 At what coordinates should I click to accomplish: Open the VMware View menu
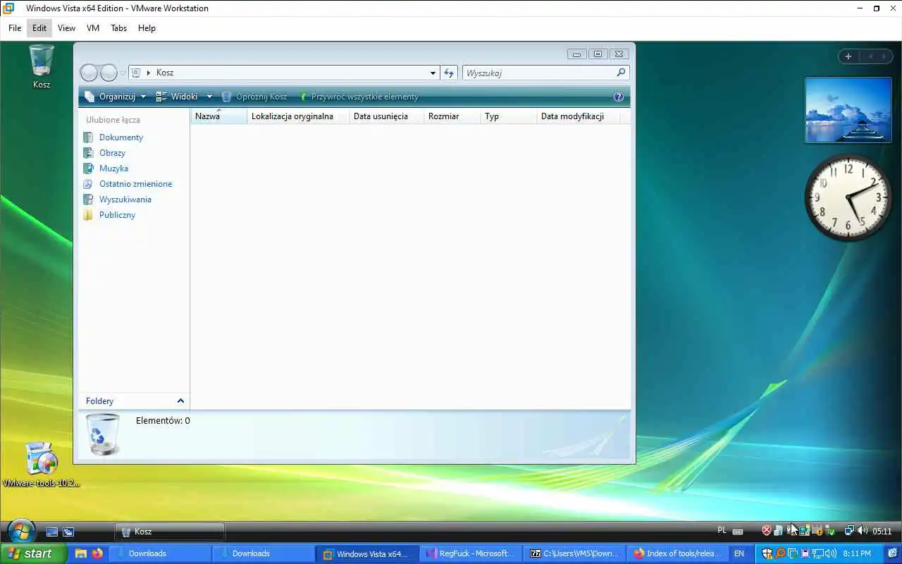click(66, 28)
